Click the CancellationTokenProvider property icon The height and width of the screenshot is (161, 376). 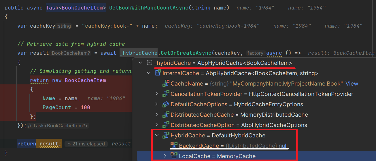(166, 94)
